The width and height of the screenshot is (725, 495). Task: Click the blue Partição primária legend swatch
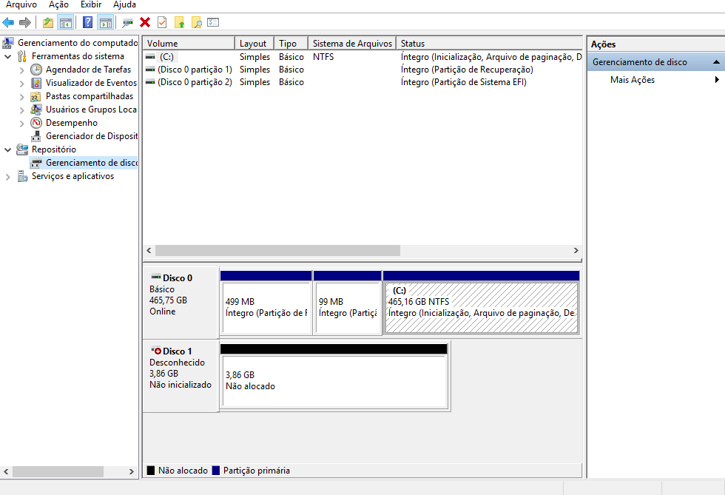[215, 471]
